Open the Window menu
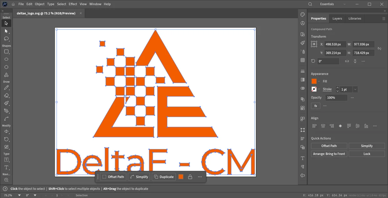Viewport: 388px width, 198px height. point(95,4)
